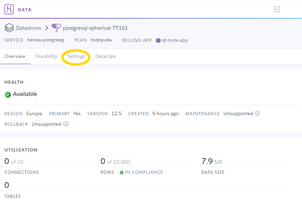The image size is (302, 208).
Task: Click the hobby-dev plan value
Action: [x=101, y=40]
